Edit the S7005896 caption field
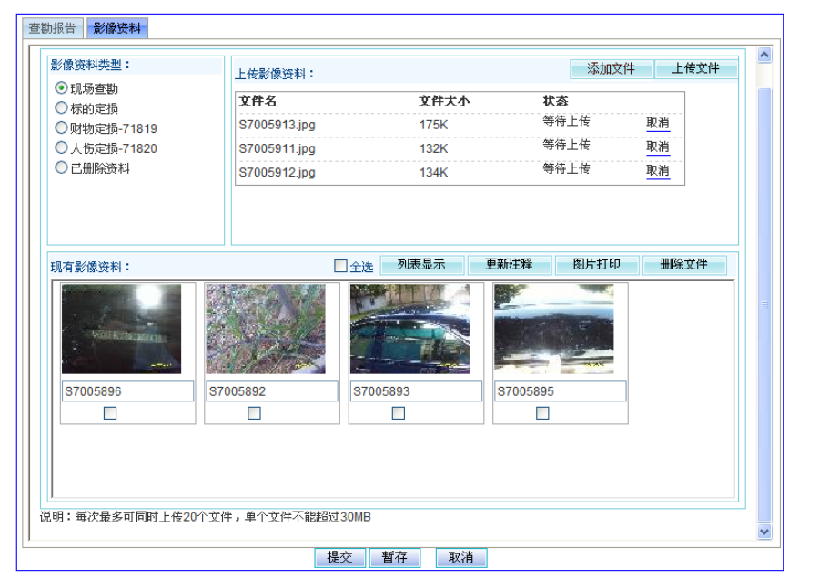The image size is (829, 578). tap(128, 391)
